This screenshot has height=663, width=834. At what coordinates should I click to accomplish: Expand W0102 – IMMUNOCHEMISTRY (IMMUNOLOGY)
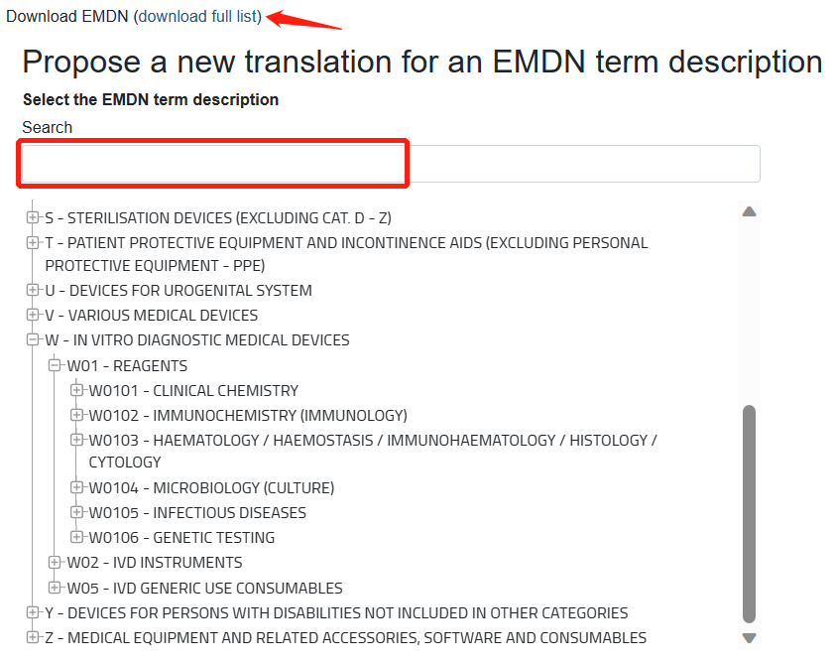(x=77, y=415)
